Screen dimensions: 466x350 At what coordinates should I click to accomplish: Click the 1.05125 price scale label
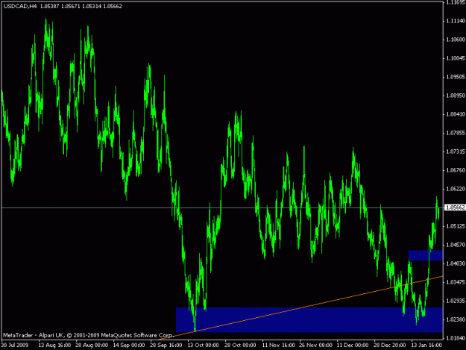click(456, 226)
